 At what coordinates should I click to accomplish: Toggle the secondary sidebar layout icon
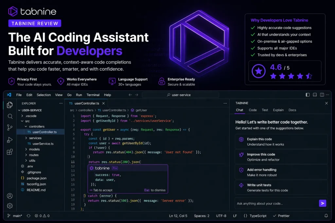coord(322,95)
